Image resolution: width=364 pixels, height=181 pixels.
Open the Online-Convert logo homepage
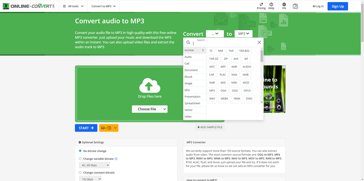click(x=28, y=6)
